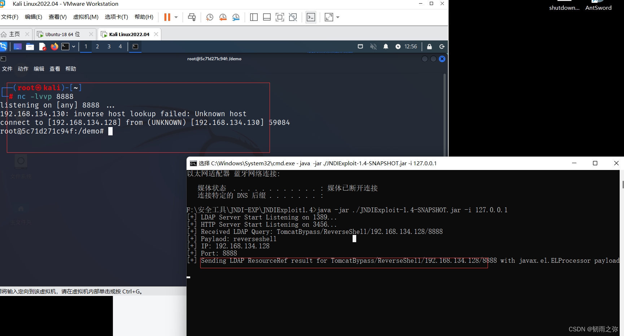624x336 pixels.
Task: Close the Kali Linux2022.04 tab
Action: coord(156,34)
